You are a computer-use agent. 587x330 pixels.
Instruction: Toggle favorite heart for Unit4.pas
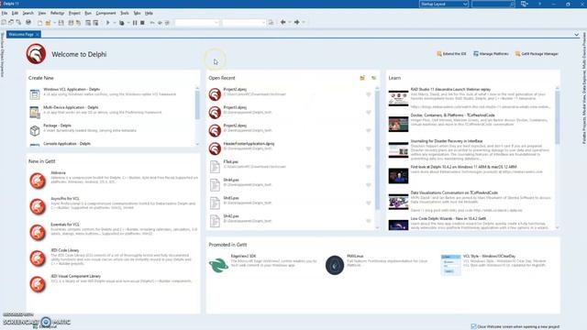point(369,185)
